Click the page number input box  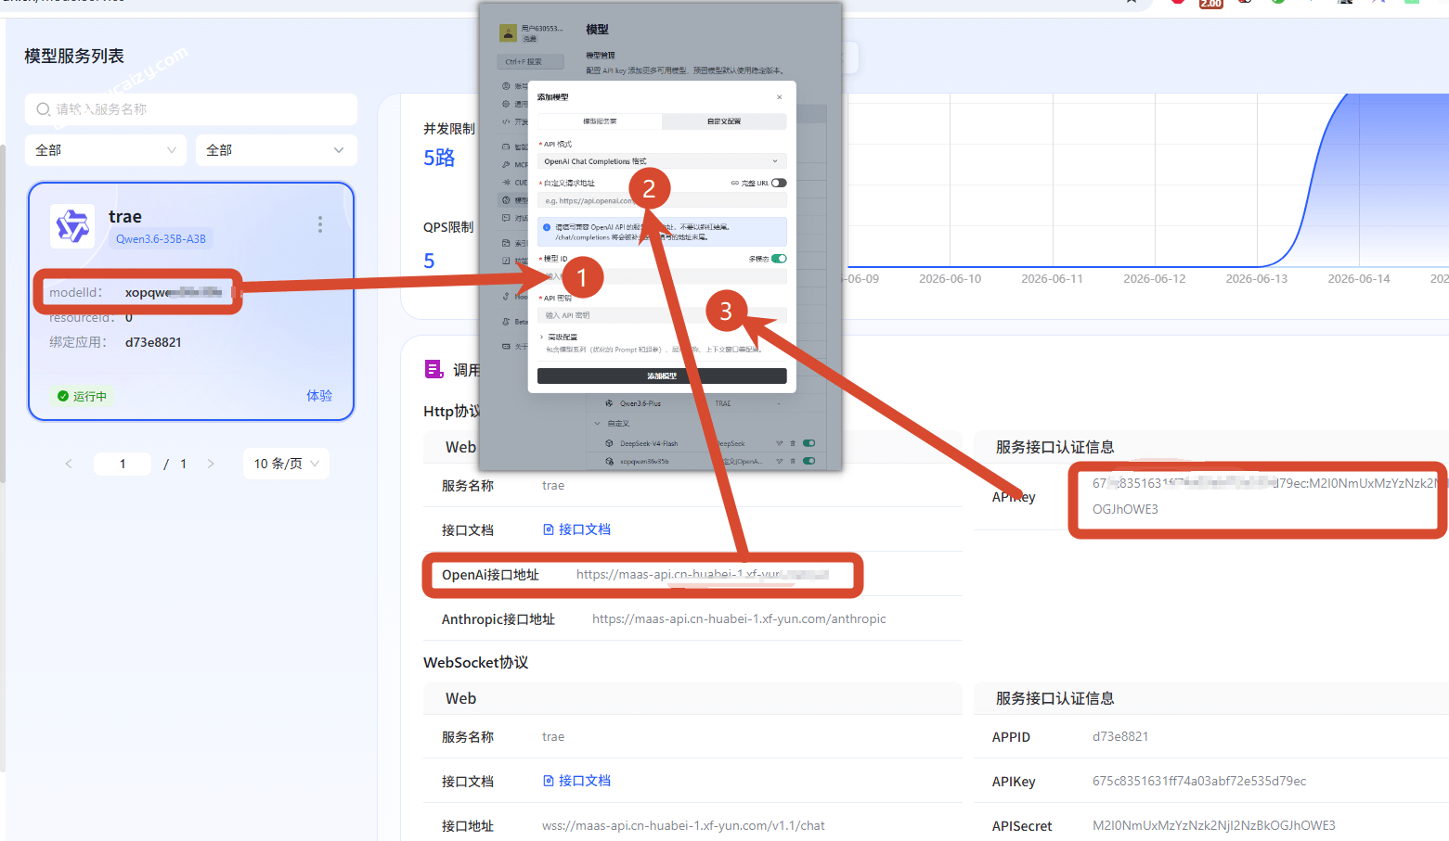pos(123,464)
